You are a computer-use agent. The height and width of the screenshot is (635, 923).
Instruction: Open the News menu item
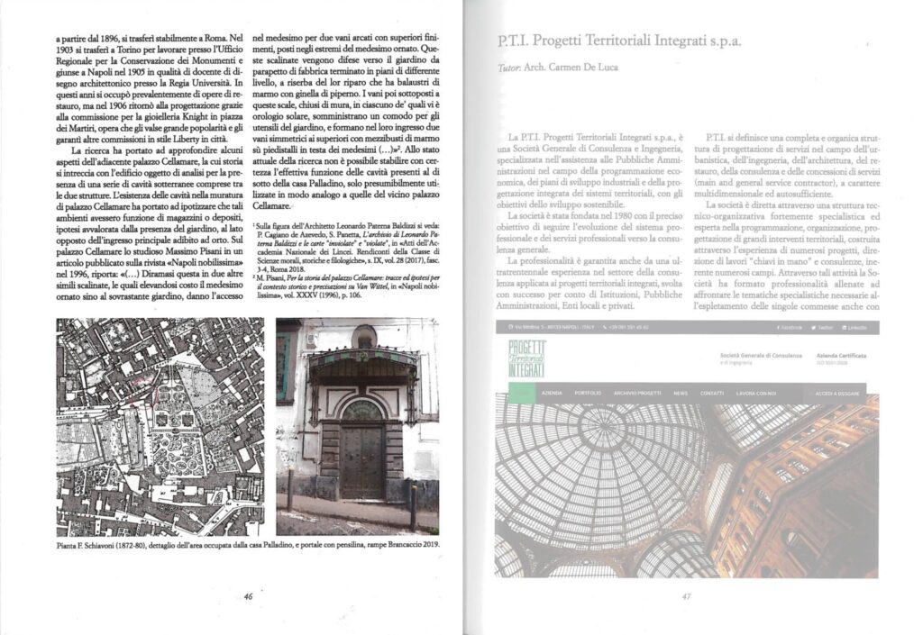coord(680,394)
